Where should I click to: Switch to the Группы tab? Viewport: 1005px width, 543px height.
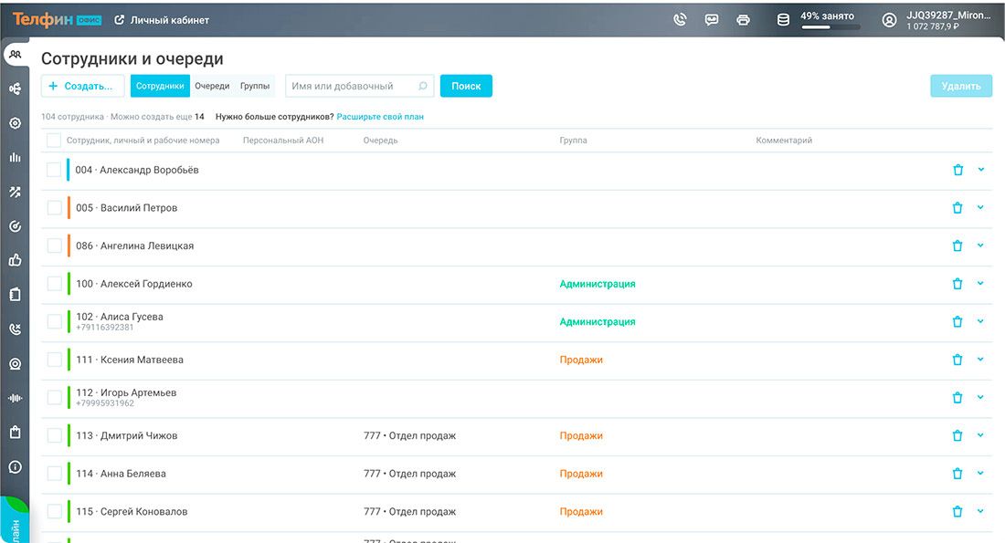click(255, 86)
